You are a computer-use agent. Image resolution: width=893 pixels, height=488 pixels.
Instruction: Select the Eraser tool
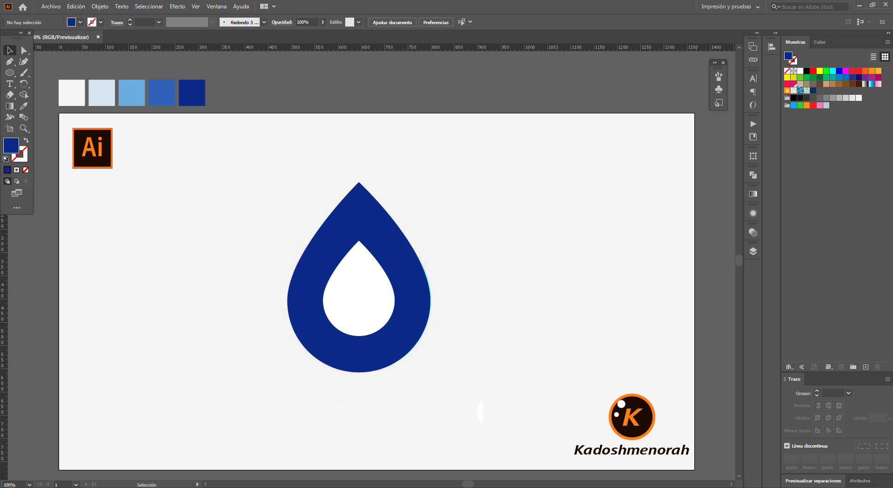10,95
